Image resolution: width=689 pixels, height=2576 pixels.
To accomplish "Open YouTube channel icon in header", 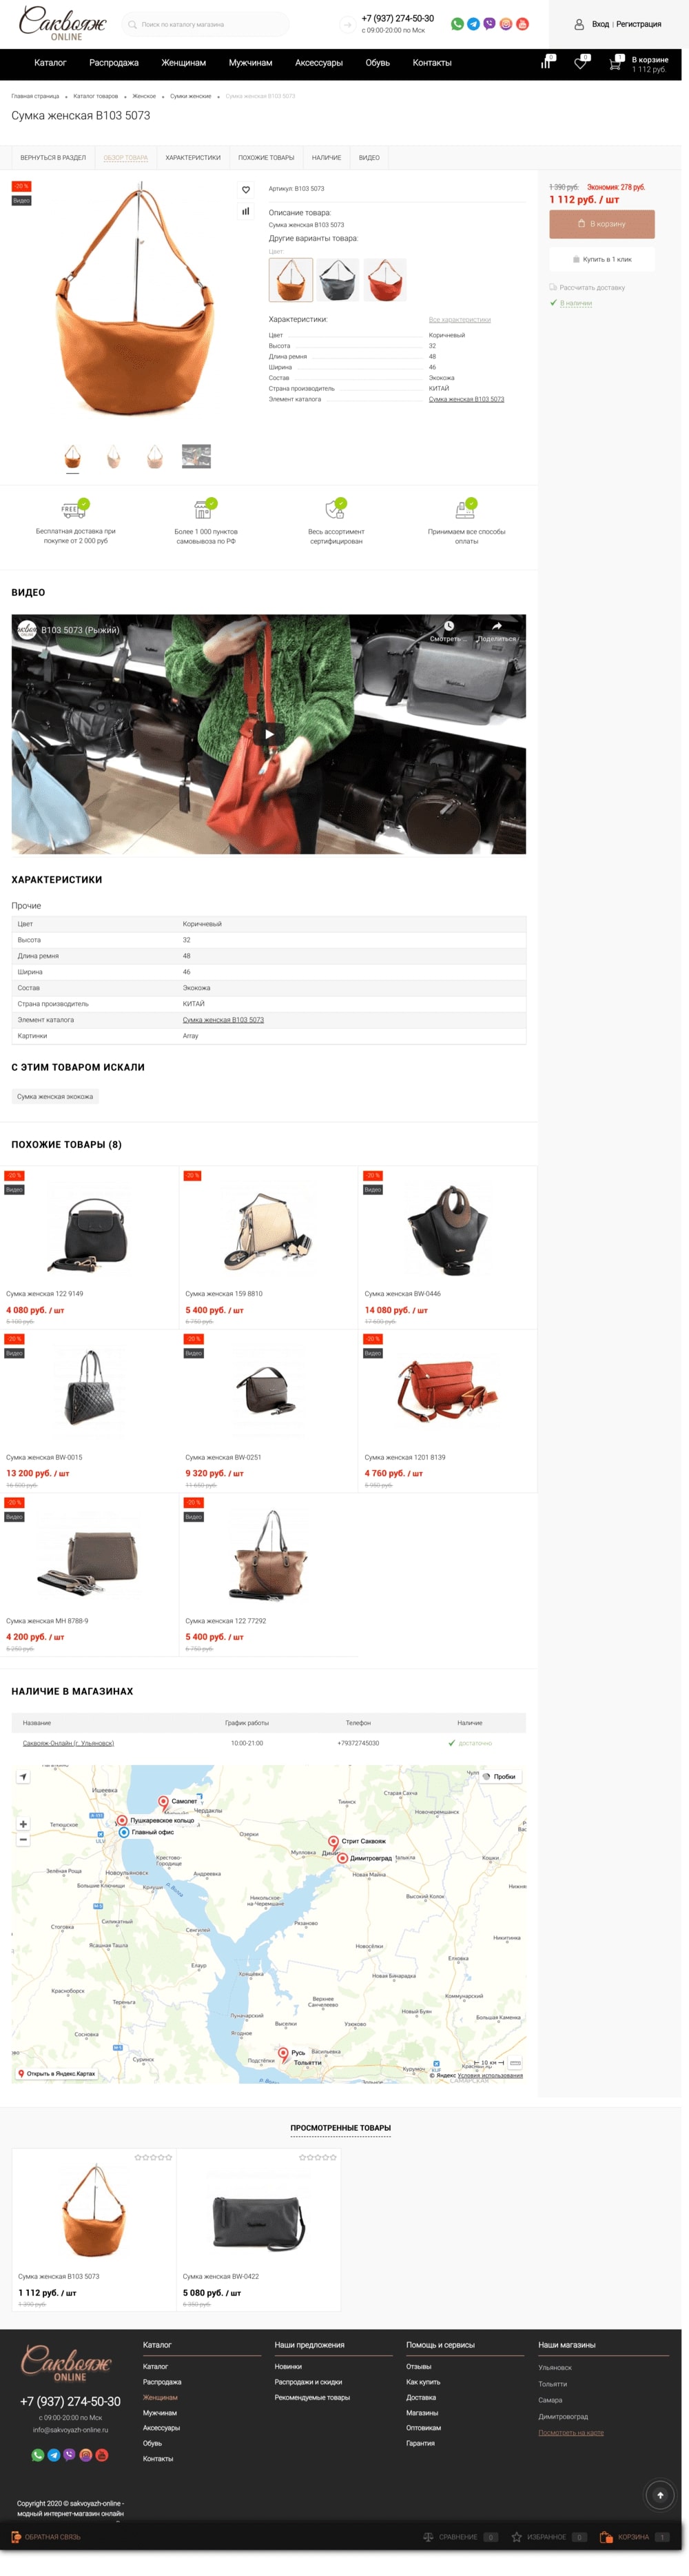I will (x=522, y=24).
